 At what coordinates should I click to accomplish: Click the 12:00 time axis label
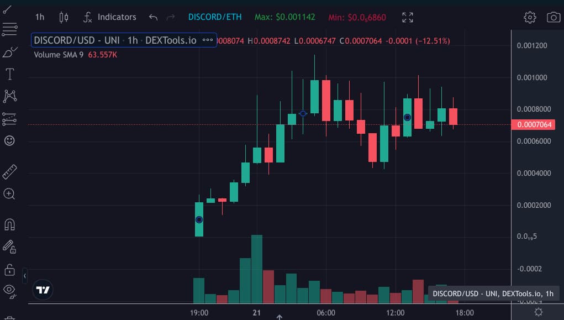[396, 313]
